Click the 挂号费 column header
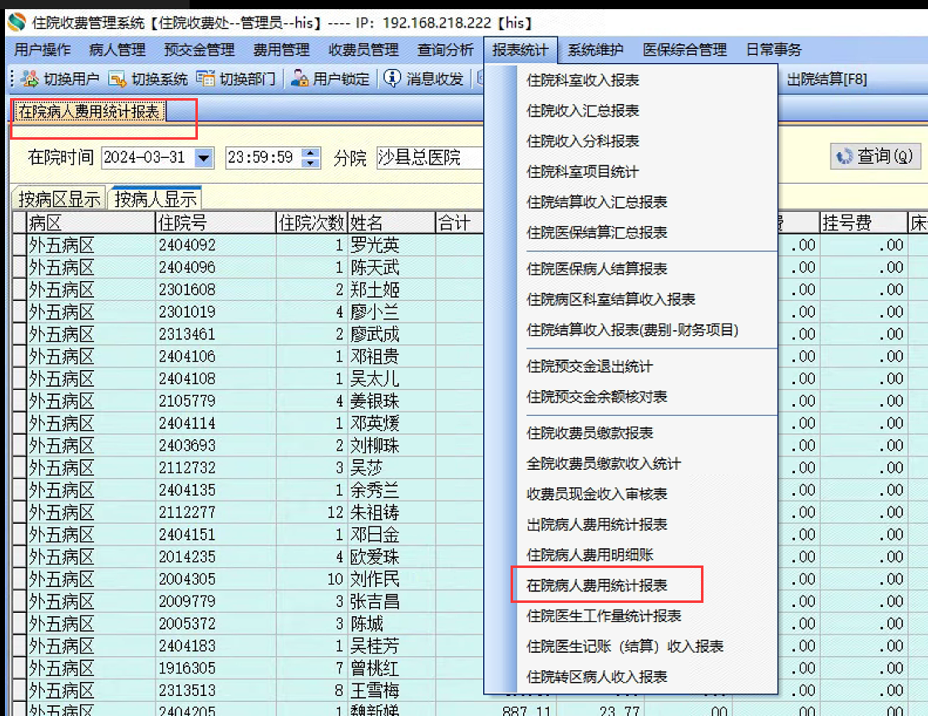928x716 pixels. (x=863, y=223)
